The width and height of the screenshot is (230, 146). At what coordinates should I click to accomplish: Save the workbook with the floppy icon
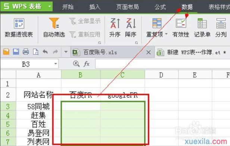16,52
